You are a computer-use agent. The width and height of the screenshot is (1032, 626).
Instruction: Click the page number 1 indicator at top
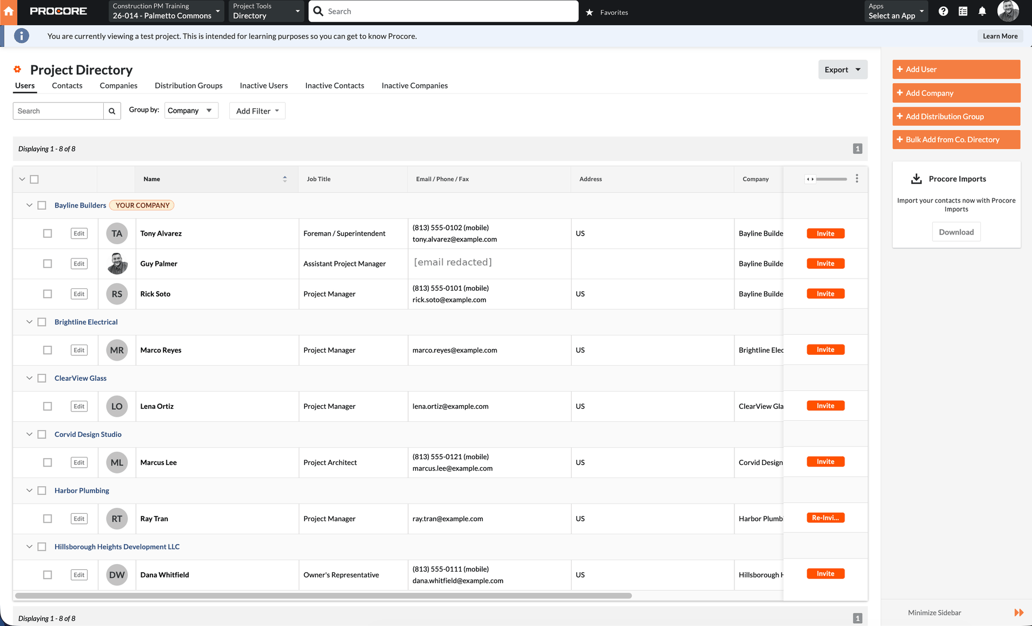pos(857,149)
